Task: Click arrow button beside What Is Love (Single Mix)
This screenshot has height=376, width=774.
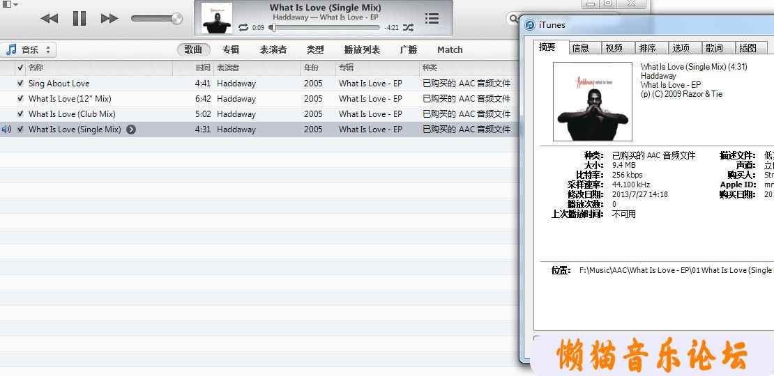Action: tap(131, 130)
